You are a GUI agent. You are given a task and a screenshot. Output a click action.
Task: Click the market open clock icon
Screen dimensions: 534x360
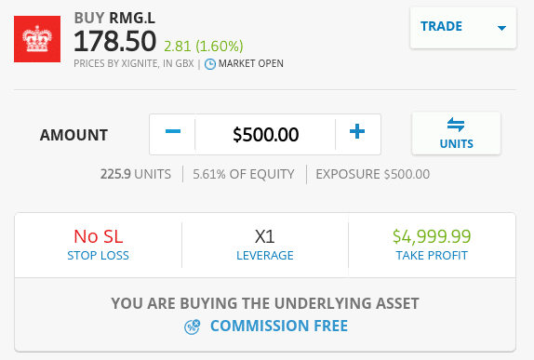point(210,64)
